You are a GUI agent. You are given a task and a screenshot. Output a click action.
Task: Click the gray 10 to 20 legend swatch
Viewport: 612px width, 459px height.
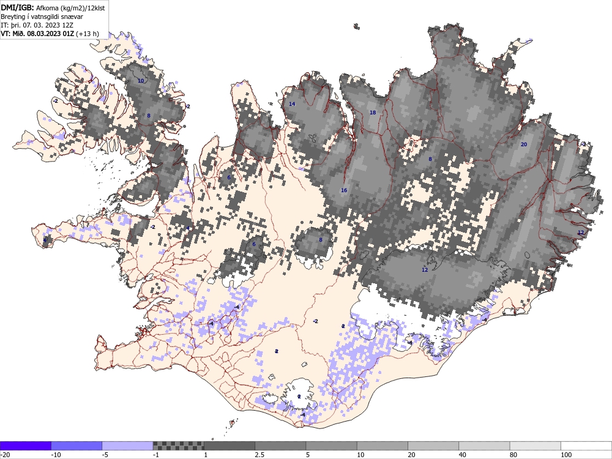click(x=382, y=446)
